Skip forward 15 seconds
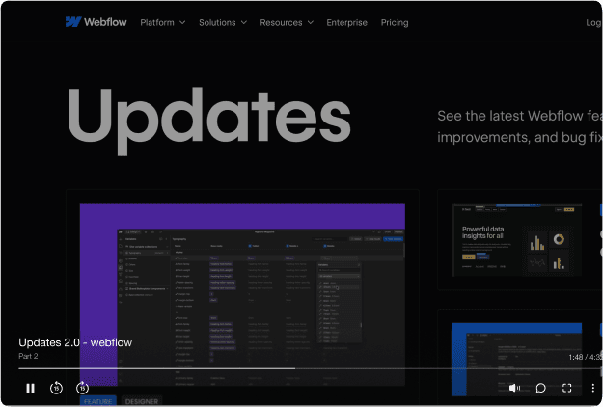This screenshot has width=603, height=407. click(82, 388)
